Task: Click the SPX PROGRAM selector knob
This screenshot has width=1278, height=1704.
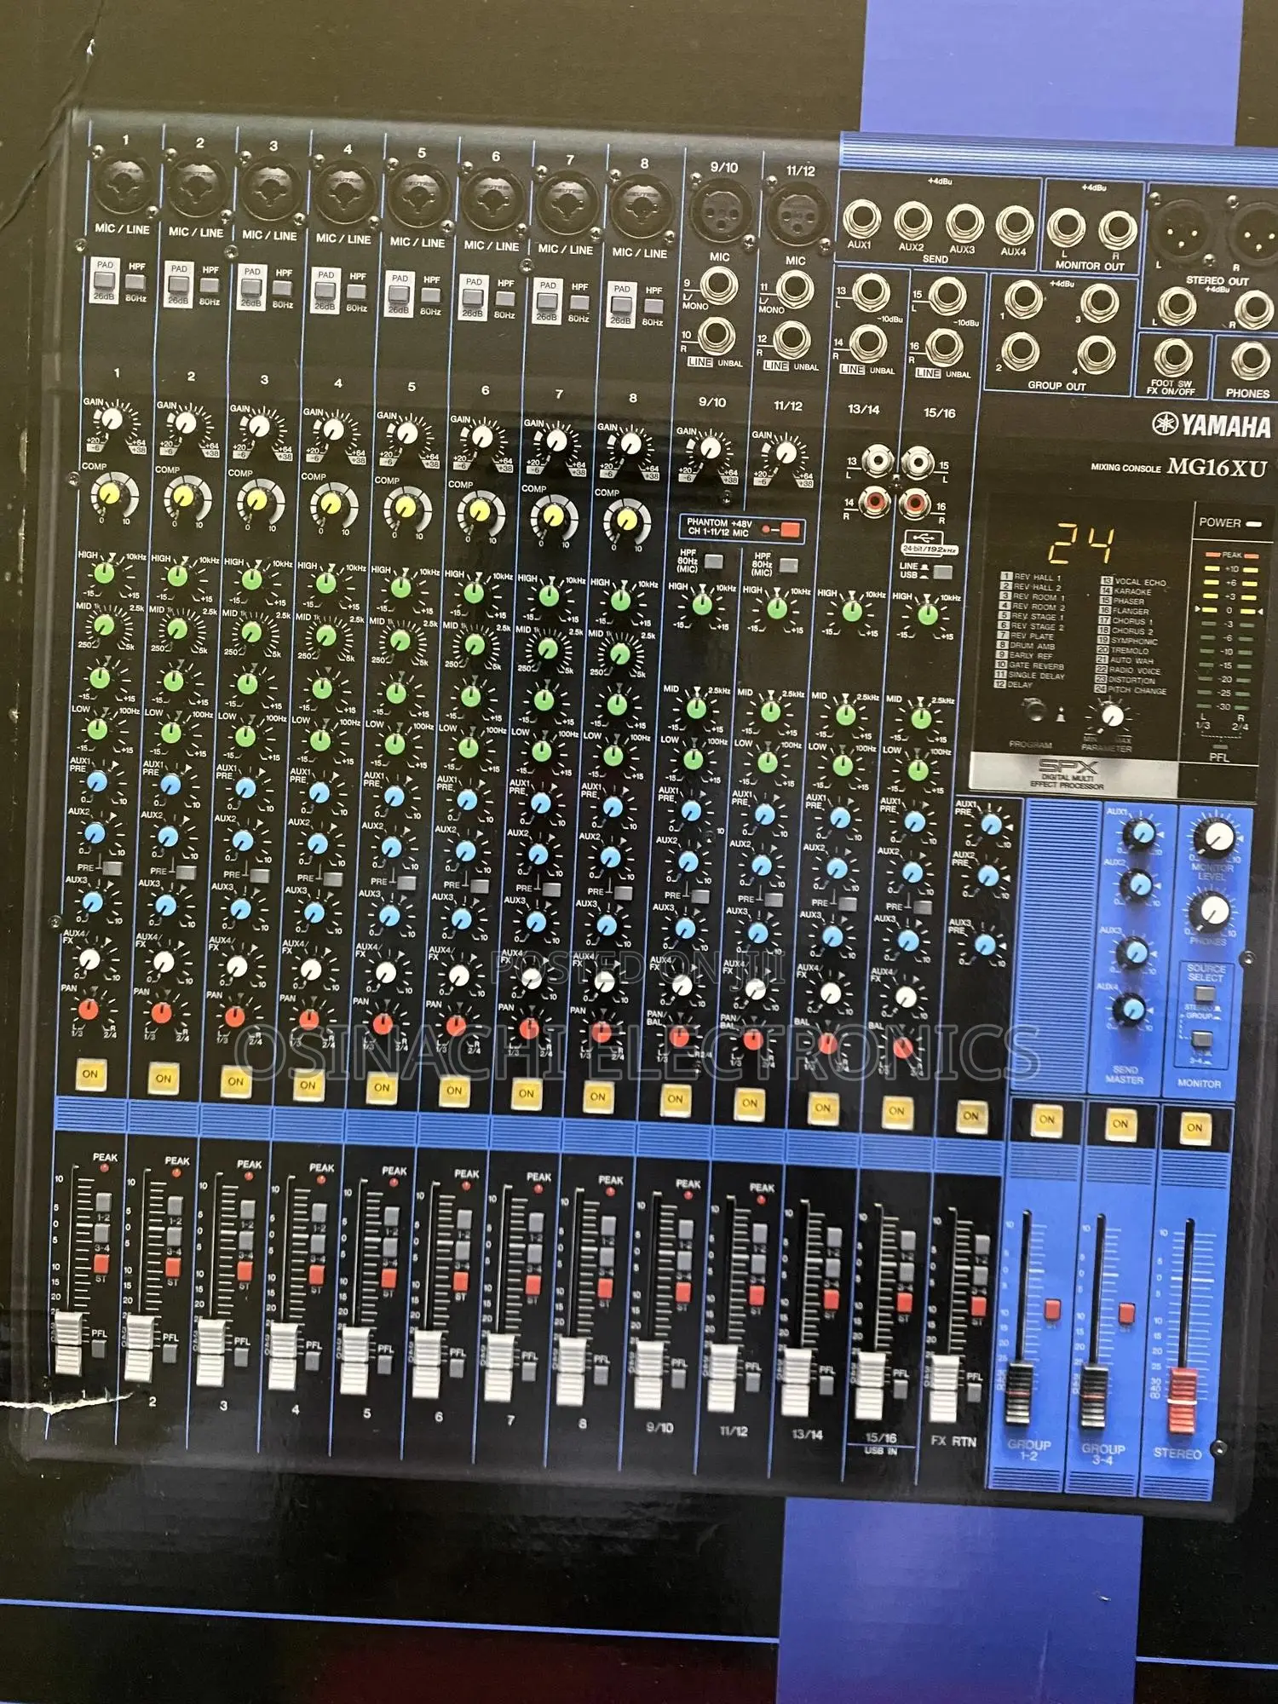Action: point(1037,711)
